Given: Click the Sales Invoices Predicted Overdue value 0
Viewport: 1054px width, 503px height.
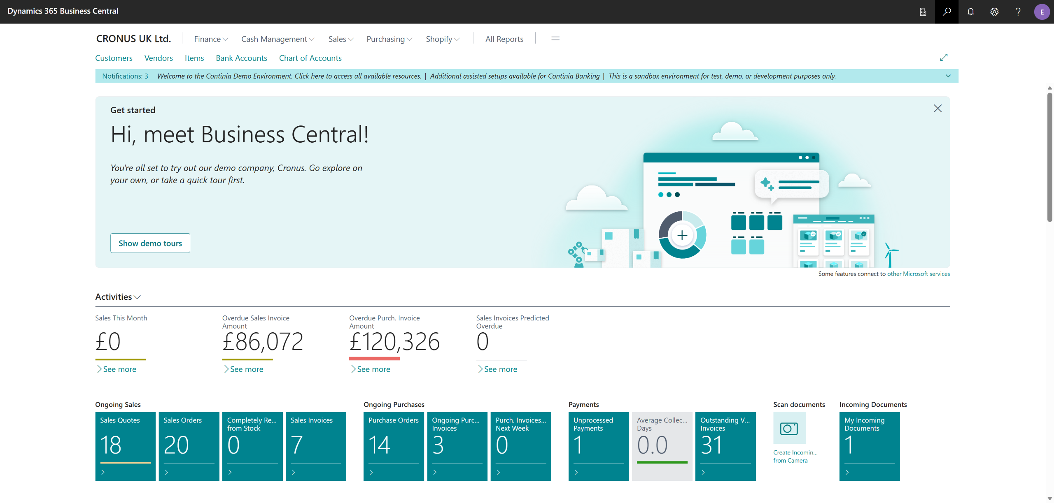Looking at the screenshot, I should pos(483,341).
